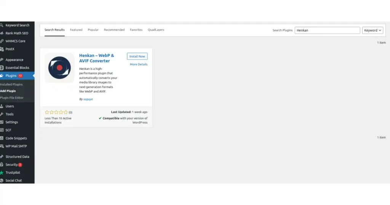This screenshot has height=205, width=390.
Task: Click the Plugins update count badge 13
Action: (x=20, y=75)
